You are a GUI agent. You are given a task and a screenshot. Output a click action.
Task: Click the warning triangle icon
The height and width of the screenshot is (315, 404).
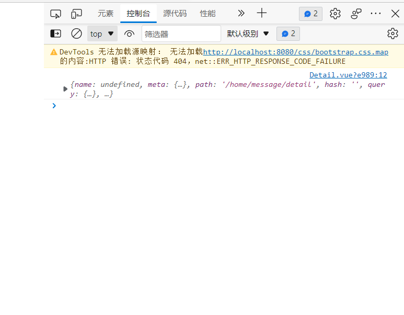tap(54, 52)
